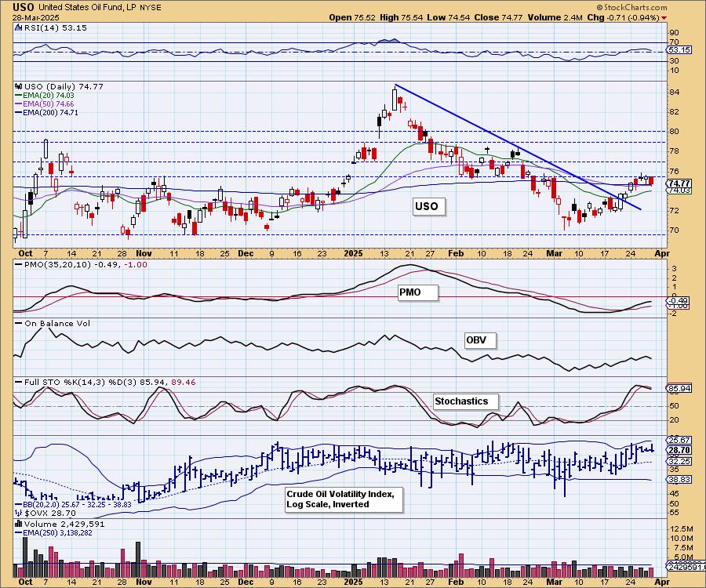
Task: Click the 'Chg -0.71 (-0.94%)' value
Action: click(x=623, y=17)
